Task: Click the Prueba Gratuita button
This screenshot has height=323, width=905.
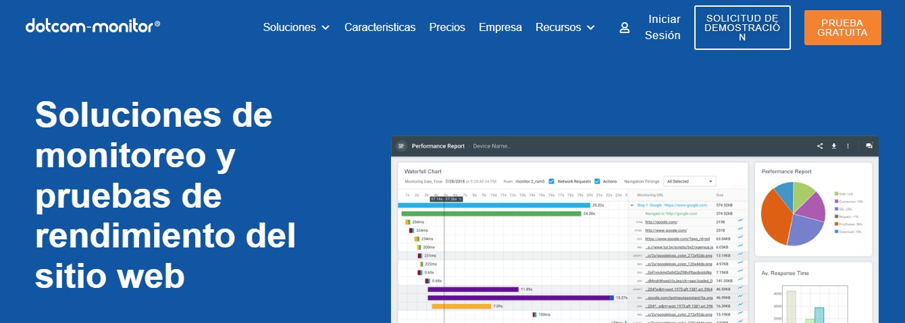Action: tap(842, 28)
